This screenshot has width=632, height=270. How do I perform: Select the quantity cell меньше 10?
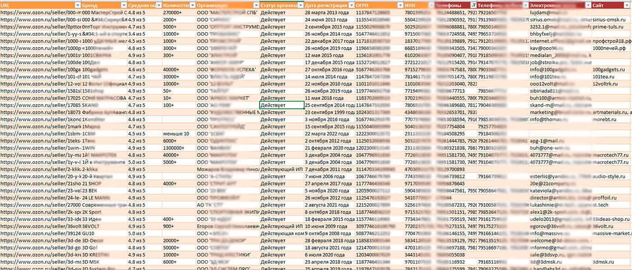pos(179,133)
